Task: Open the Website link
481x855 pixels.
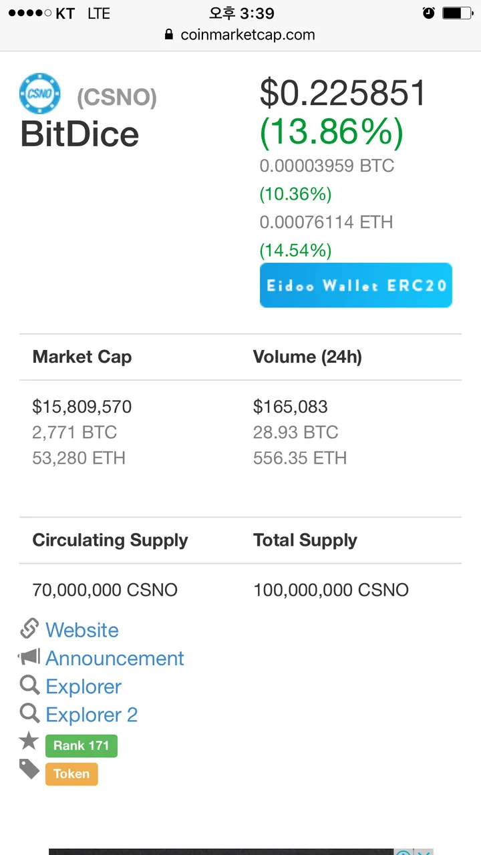Action: coord(82,630)
